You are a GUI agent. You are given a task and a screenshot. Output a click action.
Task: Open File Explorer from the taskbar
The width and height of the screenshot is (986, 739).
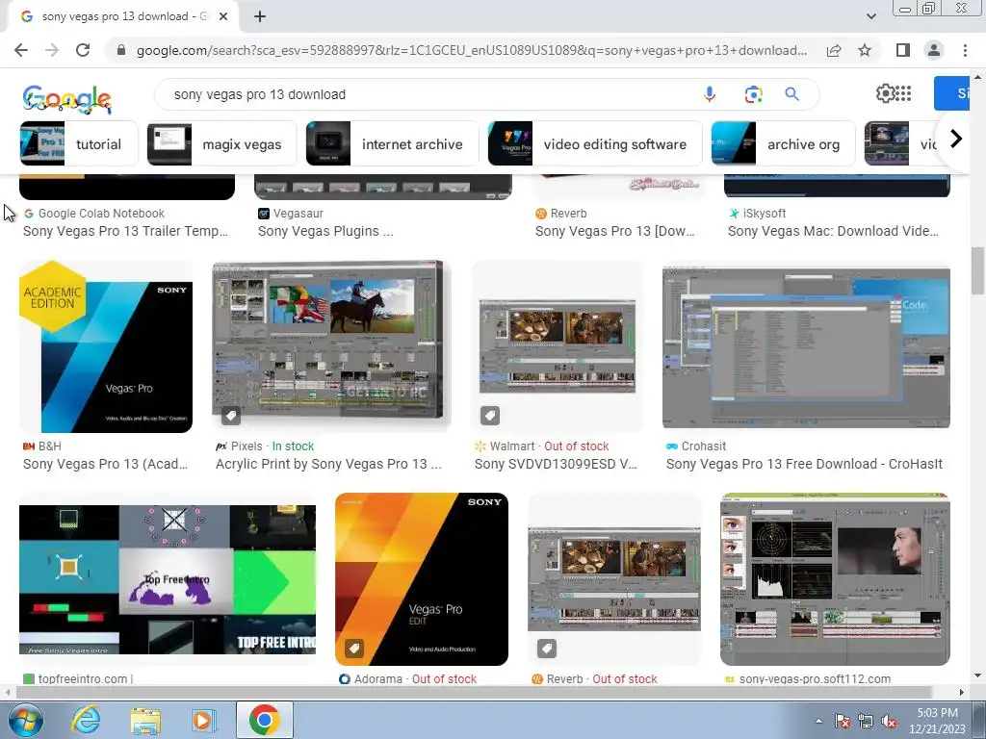[145, 720]
